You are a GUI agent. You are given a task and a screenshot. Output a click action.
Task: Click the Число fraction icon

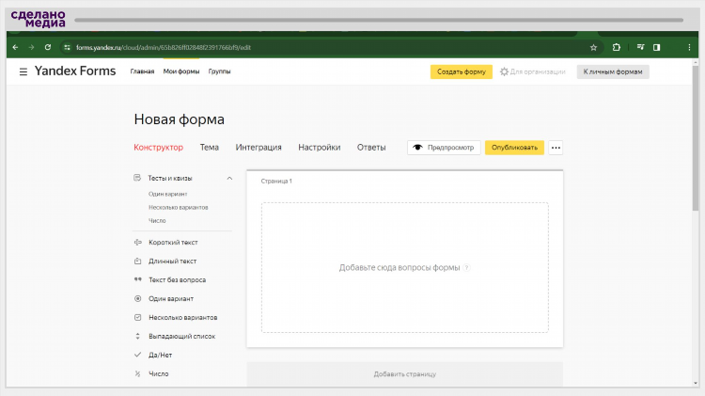coord(137,373)
